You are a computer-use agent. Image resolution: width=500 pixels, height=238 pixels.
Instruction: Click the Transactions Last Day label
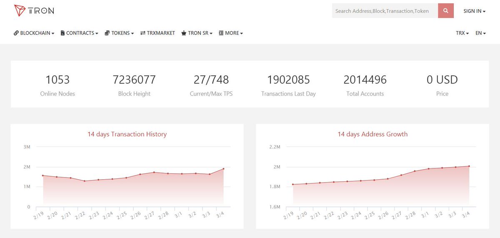coord(288,94)
